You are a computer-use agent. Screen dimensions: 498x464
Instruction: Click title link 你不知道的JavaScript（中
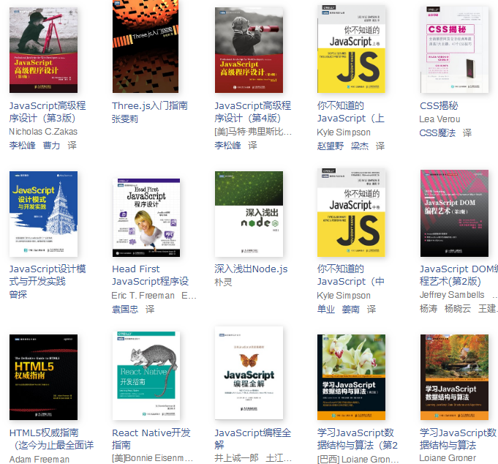coord(350,275)
